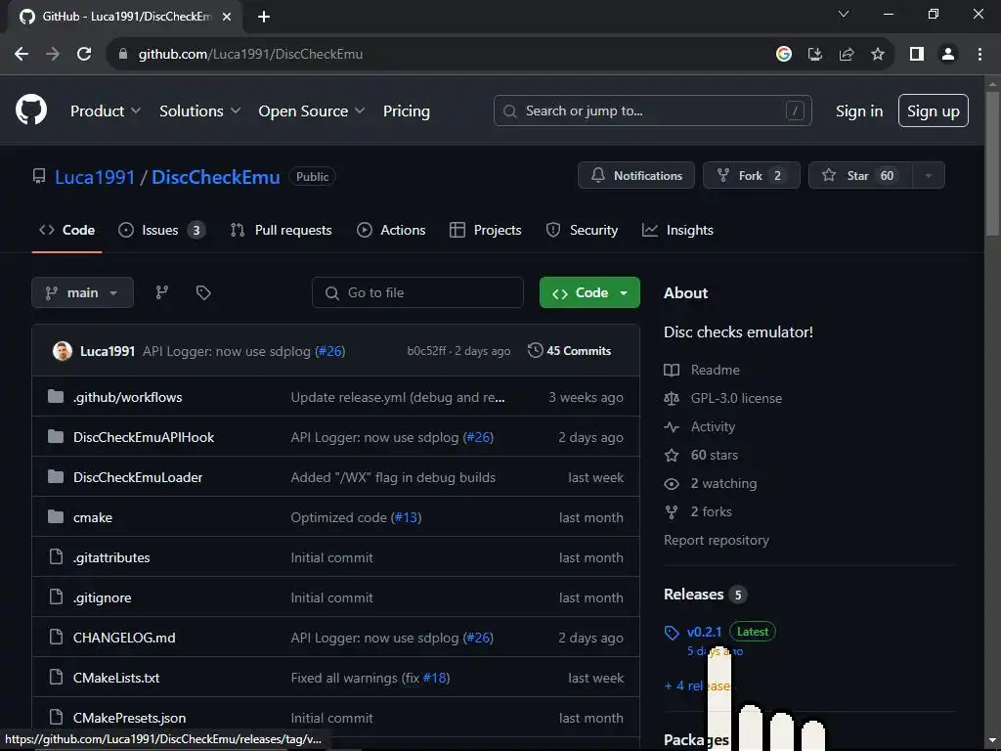Viewport: 1001px width, 751px height.
Task: Click the Activity pulse icon
Action: point(672,426)
